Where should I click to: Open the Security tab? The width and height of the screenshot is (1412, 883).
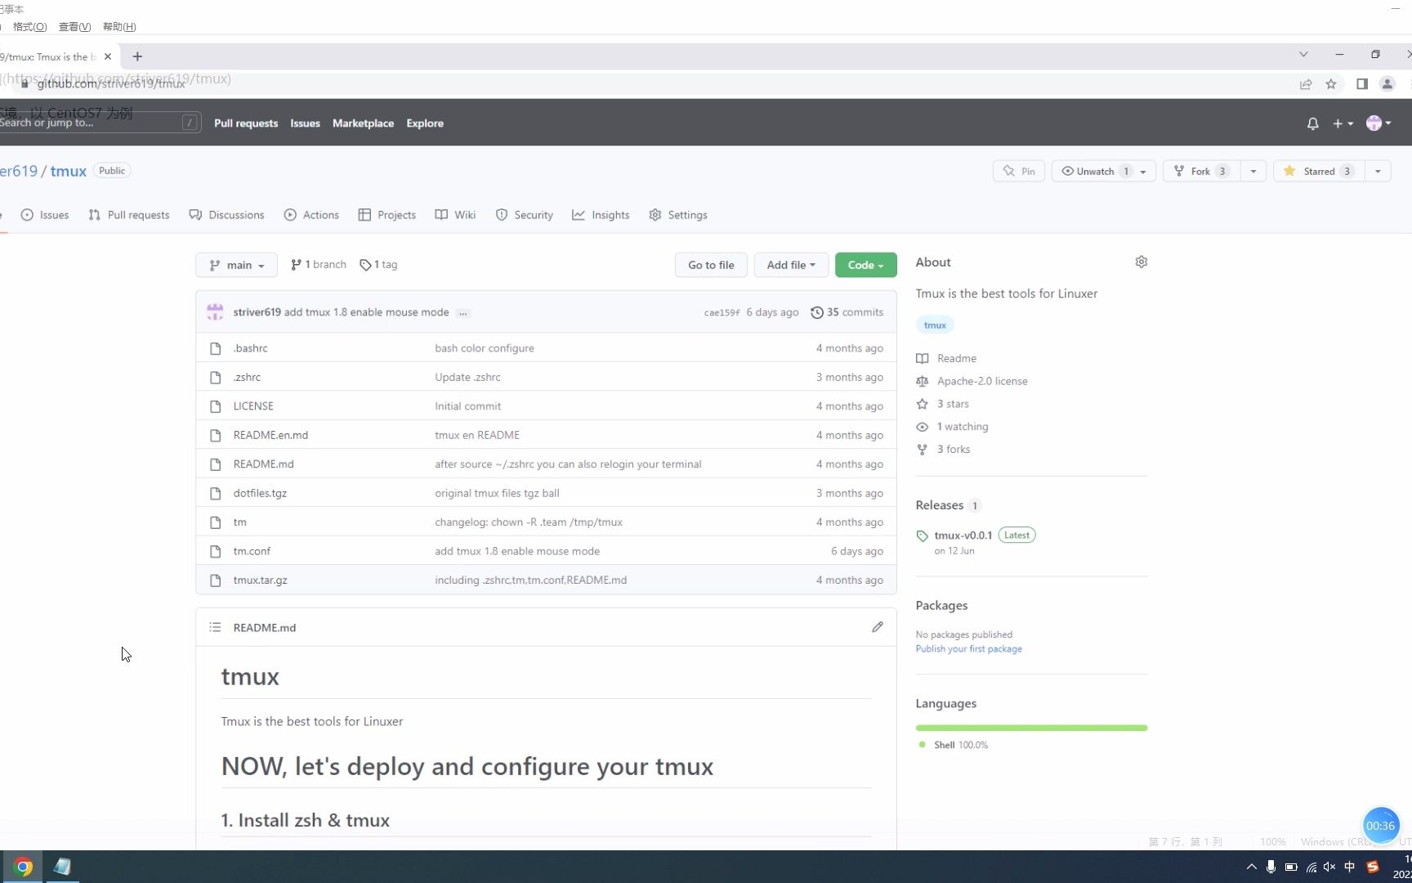point(525,215)
